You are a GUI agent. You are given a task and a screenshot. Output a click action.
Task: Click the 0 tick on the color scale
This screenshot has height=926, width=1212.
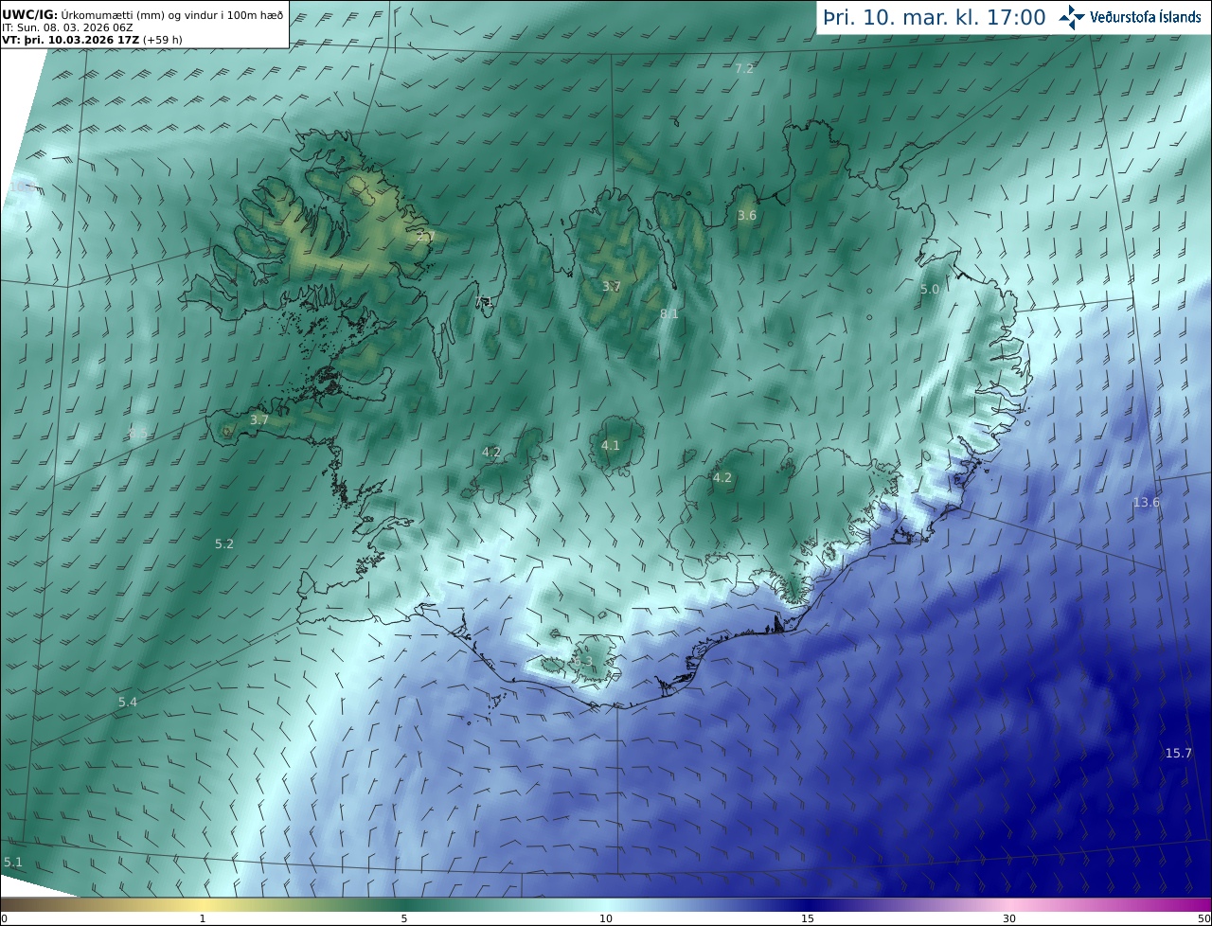[4, 918]
